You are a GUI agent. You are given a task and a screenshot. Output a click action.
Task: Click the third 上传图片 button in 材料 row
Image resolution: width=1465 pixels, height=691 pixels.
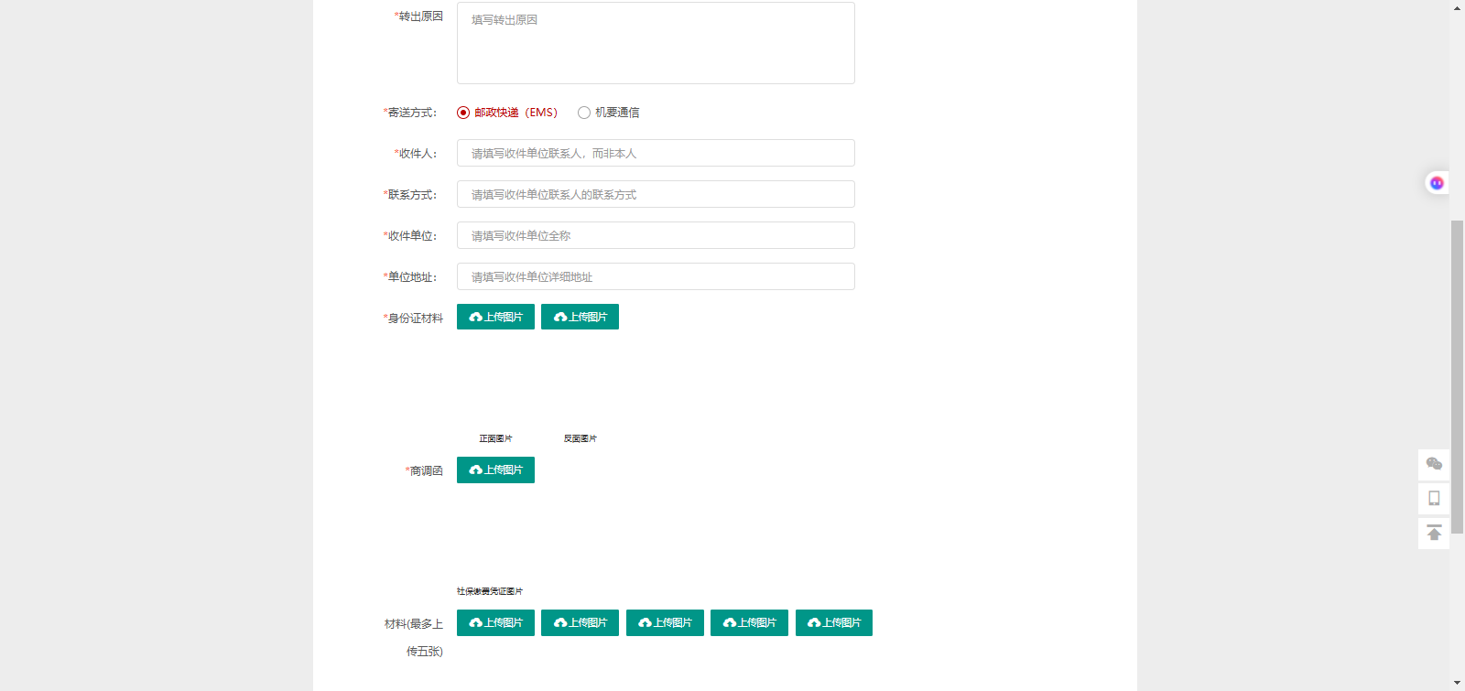click(x=665, y=622)
